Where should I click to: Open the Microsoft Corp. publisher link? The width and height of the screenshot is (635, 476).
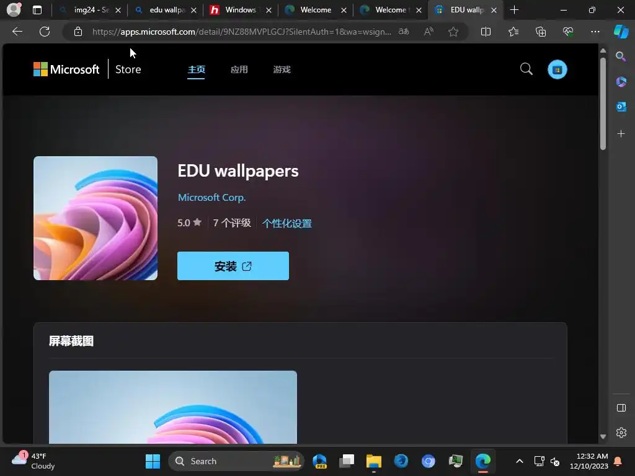212,198
